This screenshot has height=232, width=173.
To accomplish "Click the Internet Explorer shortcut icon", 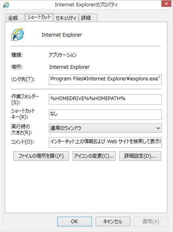I will (18, 34).
